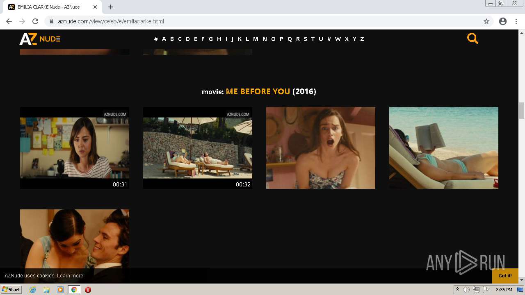Select letter H in the alphabet navigation
This screenshot has width=525, height=295.
(219, 39)
